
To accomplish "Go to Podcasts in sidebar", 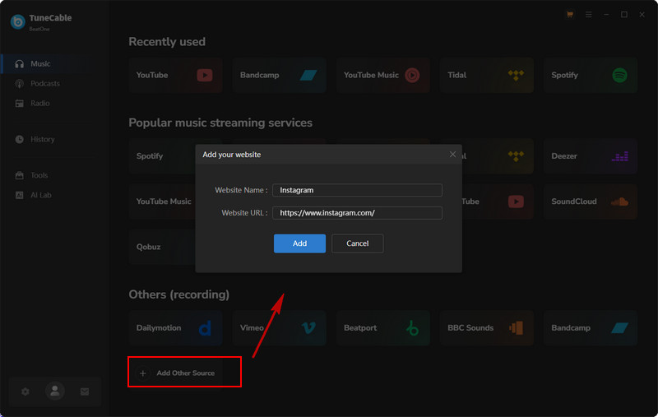I will click(x=44, y=83).
